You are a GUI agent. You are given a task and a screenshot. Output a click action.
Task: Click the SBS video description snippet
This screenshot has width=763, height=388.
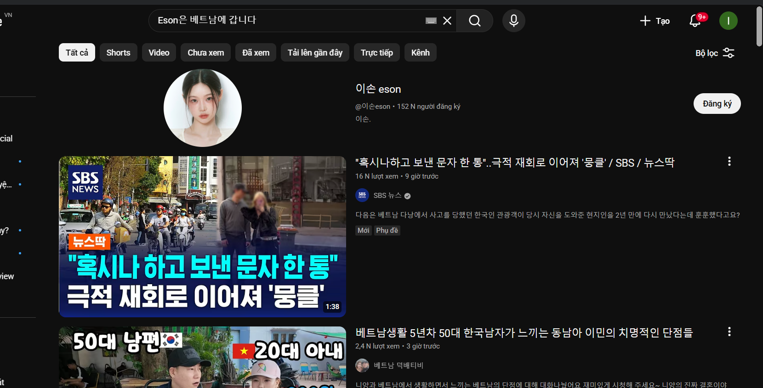tap(547, 215)
